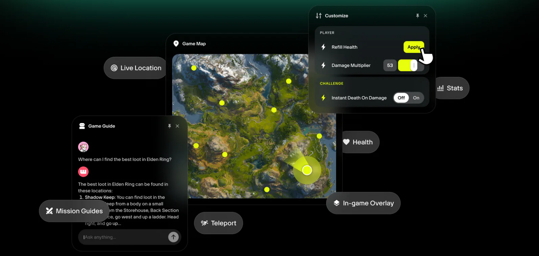Click the In-game Overlay pill

click(363, 203)
